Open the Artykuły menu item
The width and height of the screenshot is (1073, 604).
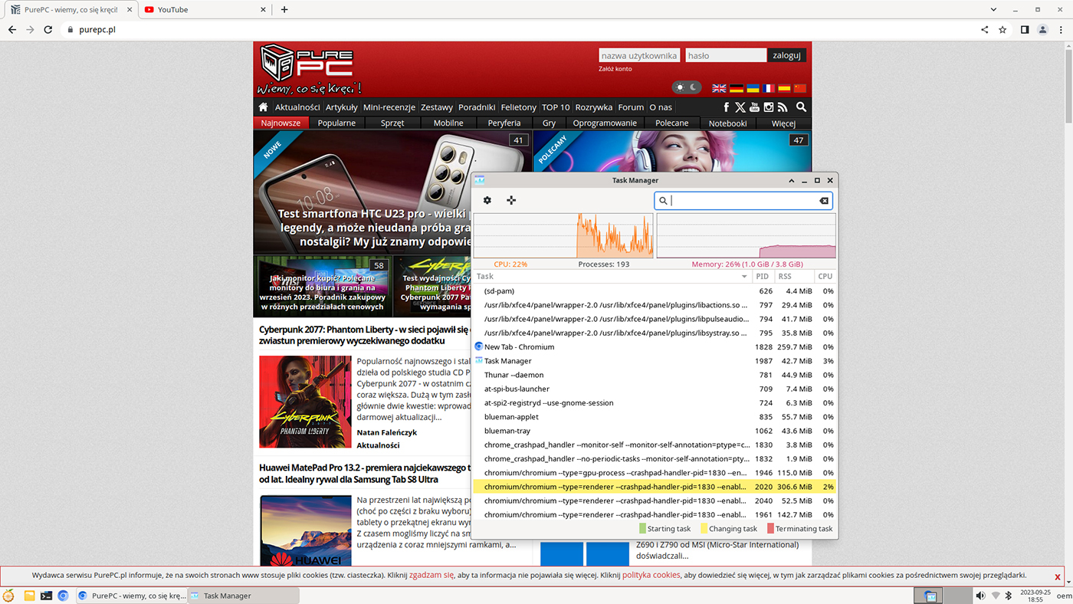[341, 107]
